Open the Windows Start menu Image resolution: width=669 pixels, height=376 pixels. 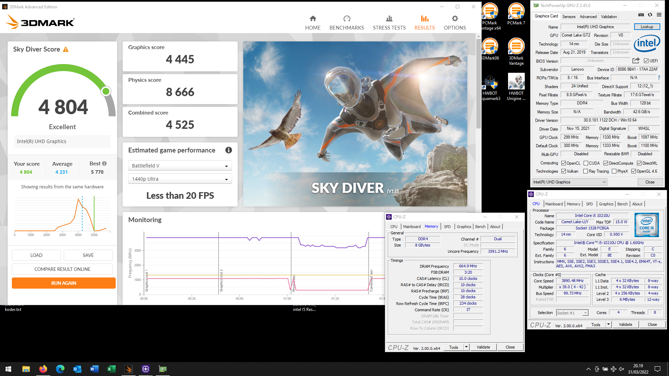pos(8,369)
